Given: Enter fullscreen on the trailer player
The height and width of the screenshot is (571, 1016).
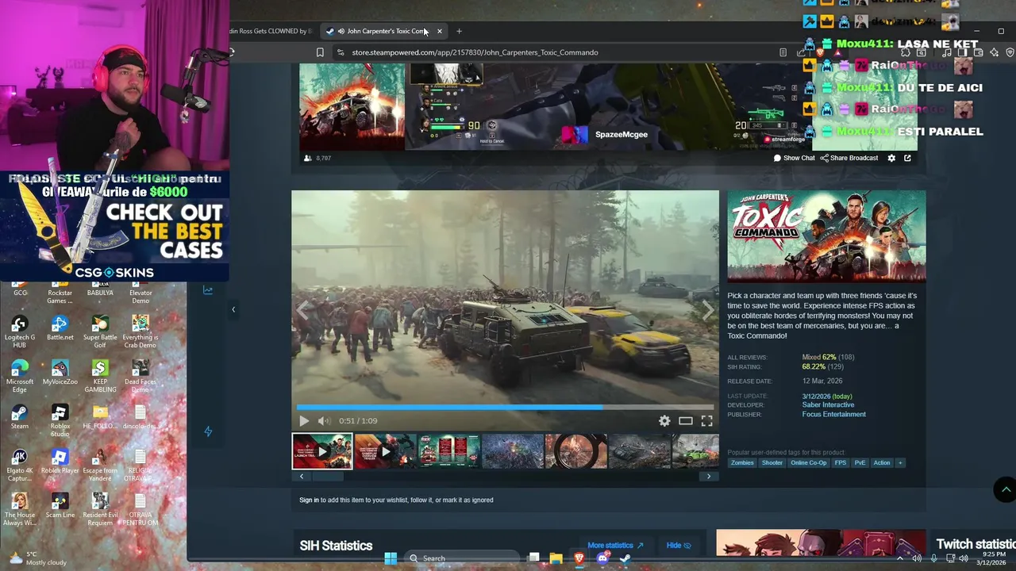Looking at the screenshot, I should coord(706,421).
